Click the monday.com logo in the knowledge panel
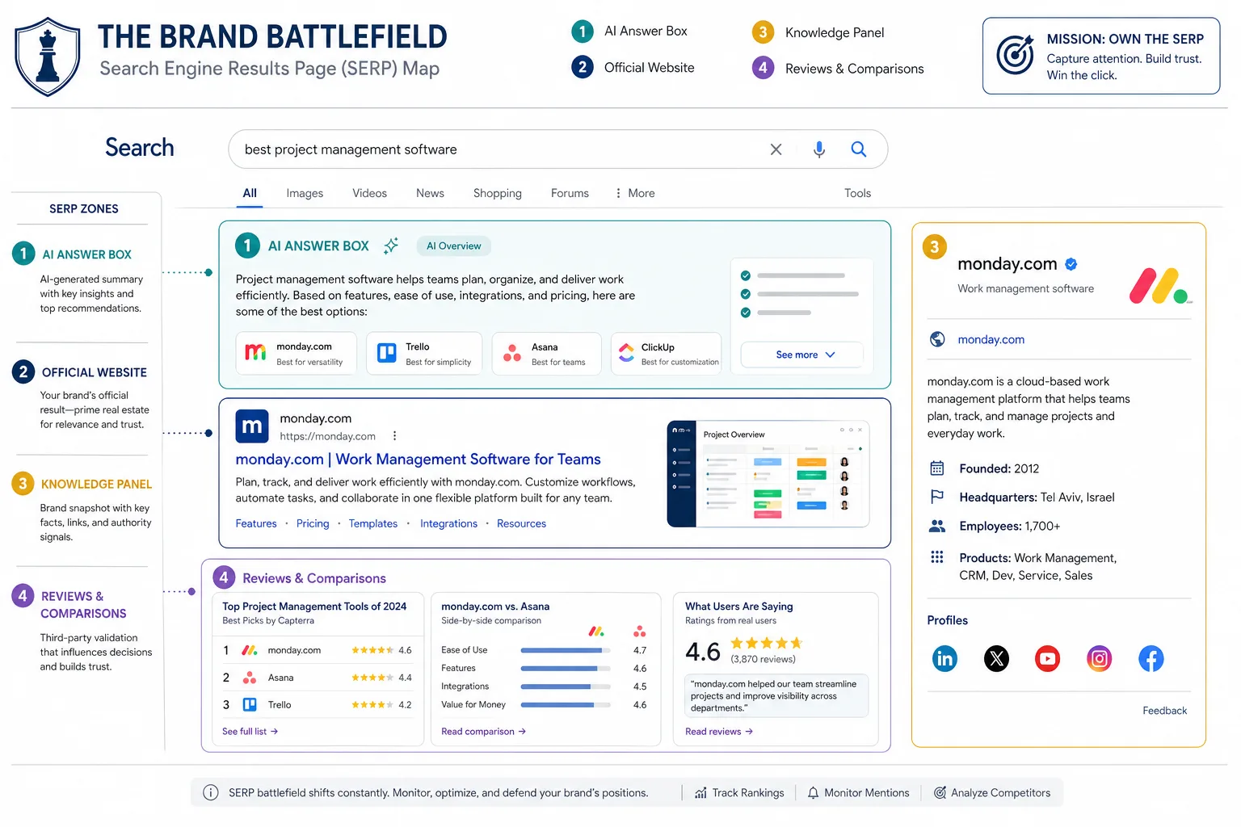 click(x=1161, y=286)
